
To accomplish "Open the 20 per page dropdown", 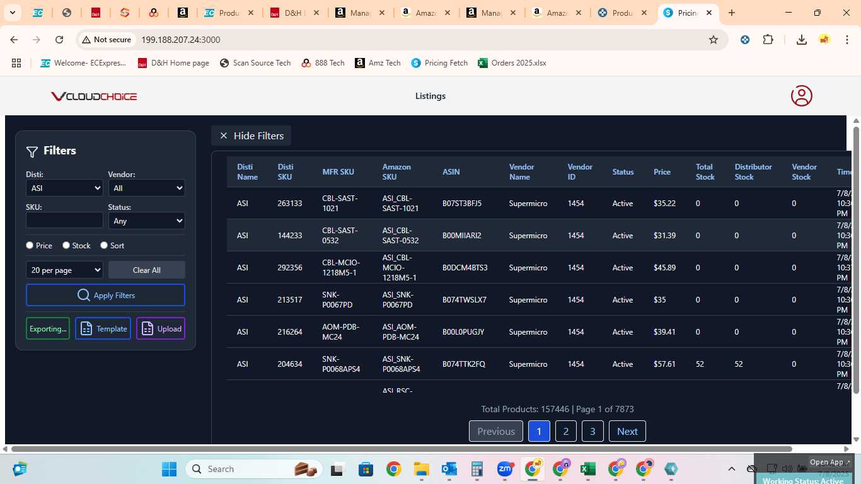I will coord(64,270).
